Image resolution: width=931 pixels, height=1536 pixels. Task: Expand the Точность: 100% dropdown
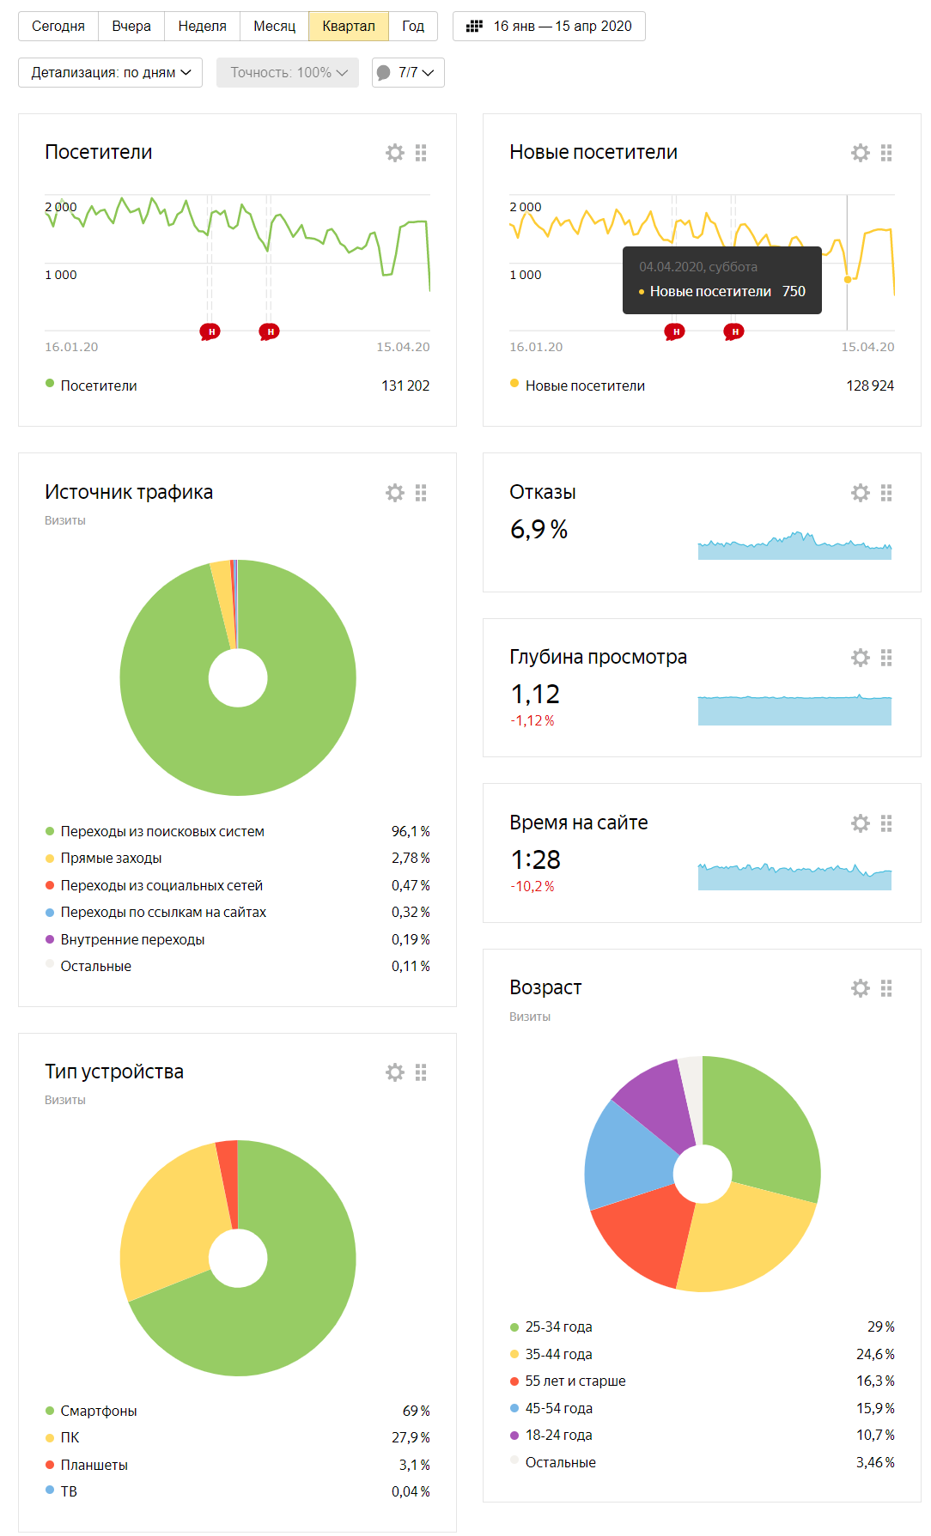click(x=289, y=73)
